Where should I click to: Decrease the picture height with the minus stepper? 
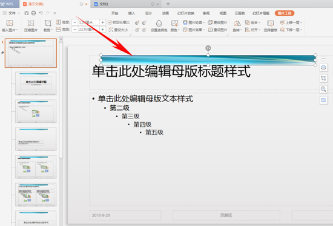click(74, 22)
